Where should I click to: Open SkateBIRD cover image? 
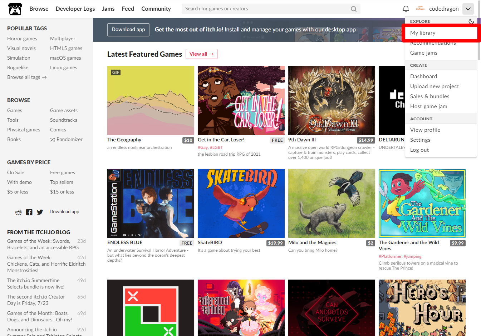(x=241, y=203)
